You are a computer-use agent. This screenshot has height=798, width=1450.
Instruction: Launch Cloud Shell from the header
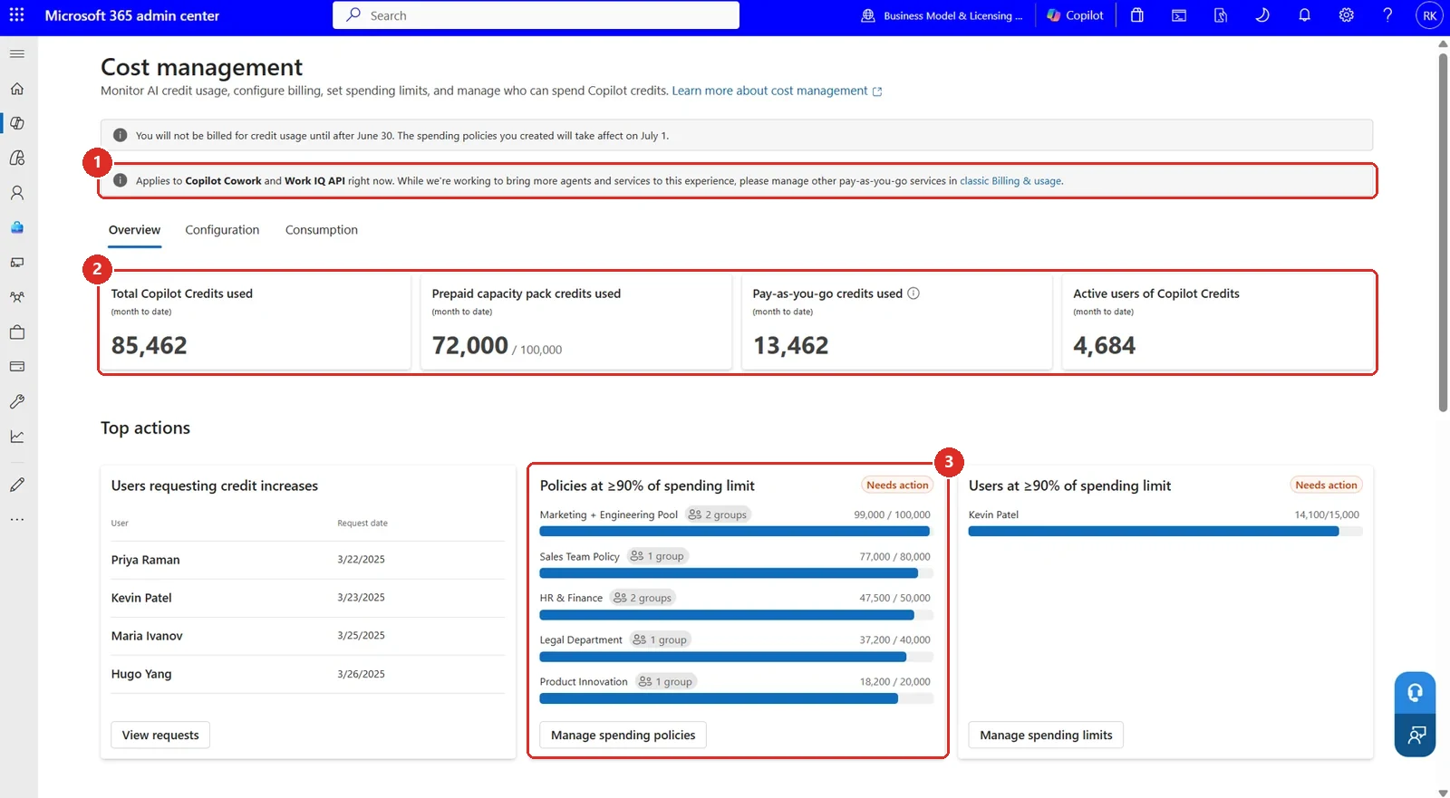tap(1179, 15)
